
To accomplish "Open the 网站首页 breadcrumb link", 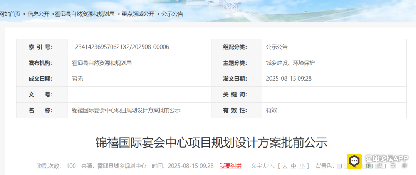I will click(x=10, y=14).
